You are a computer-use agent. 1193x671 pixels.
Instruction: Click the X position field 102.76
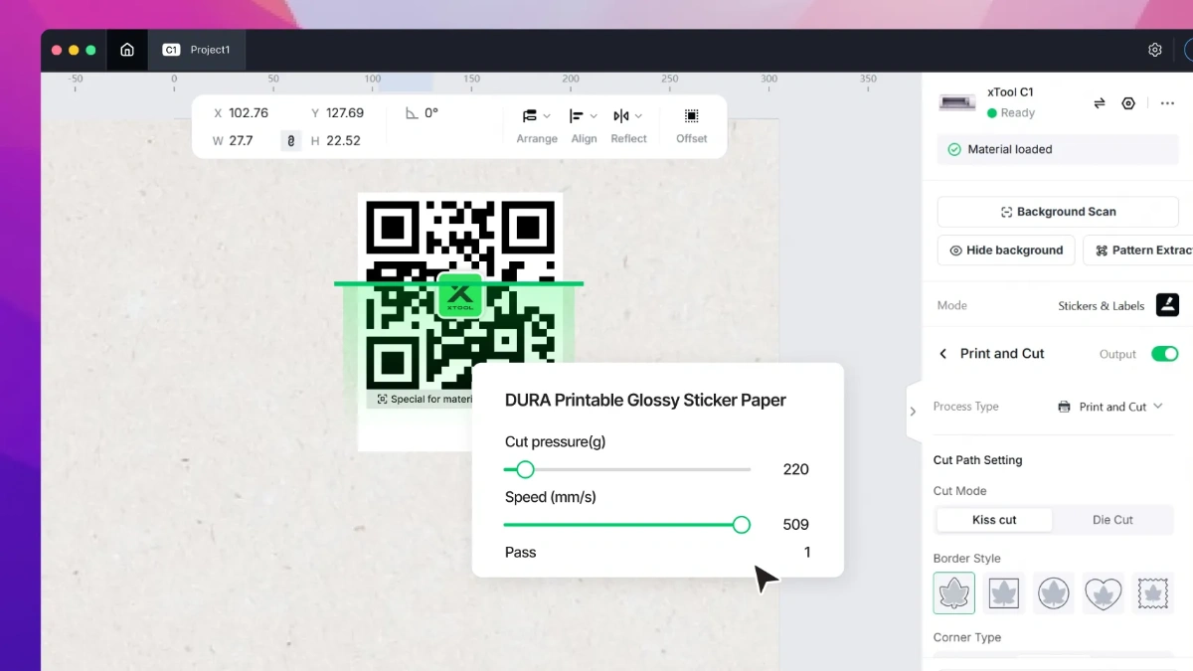point(249,113)
